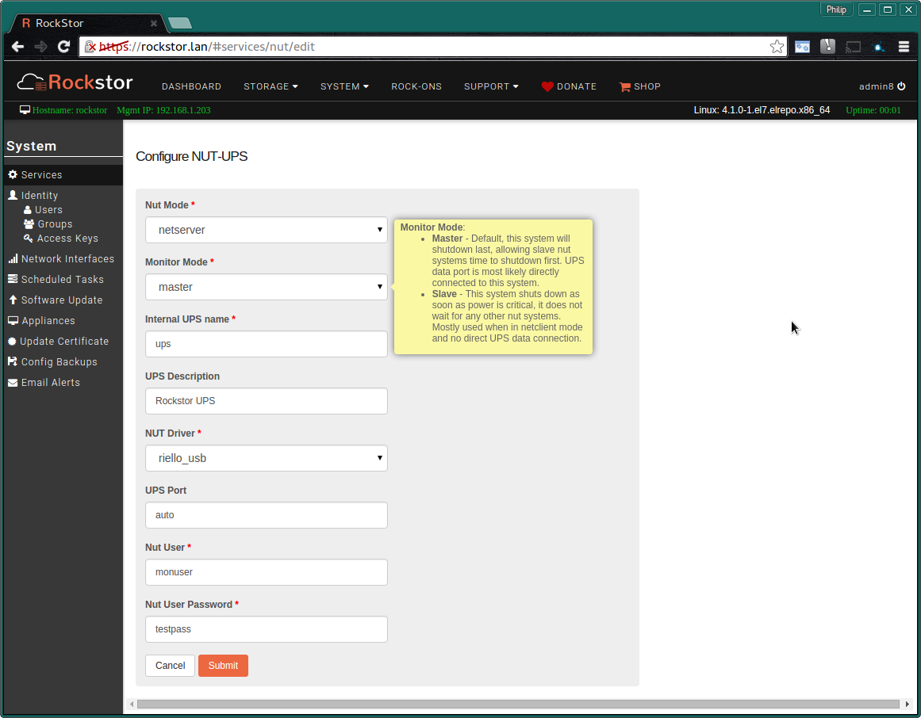Open the Shop link text

[647, 86]
